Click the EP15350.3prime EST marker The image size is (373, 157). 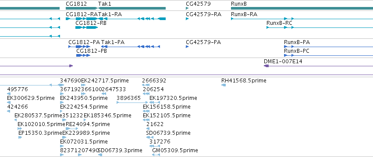pyautogui.click(x=20, y=137)
